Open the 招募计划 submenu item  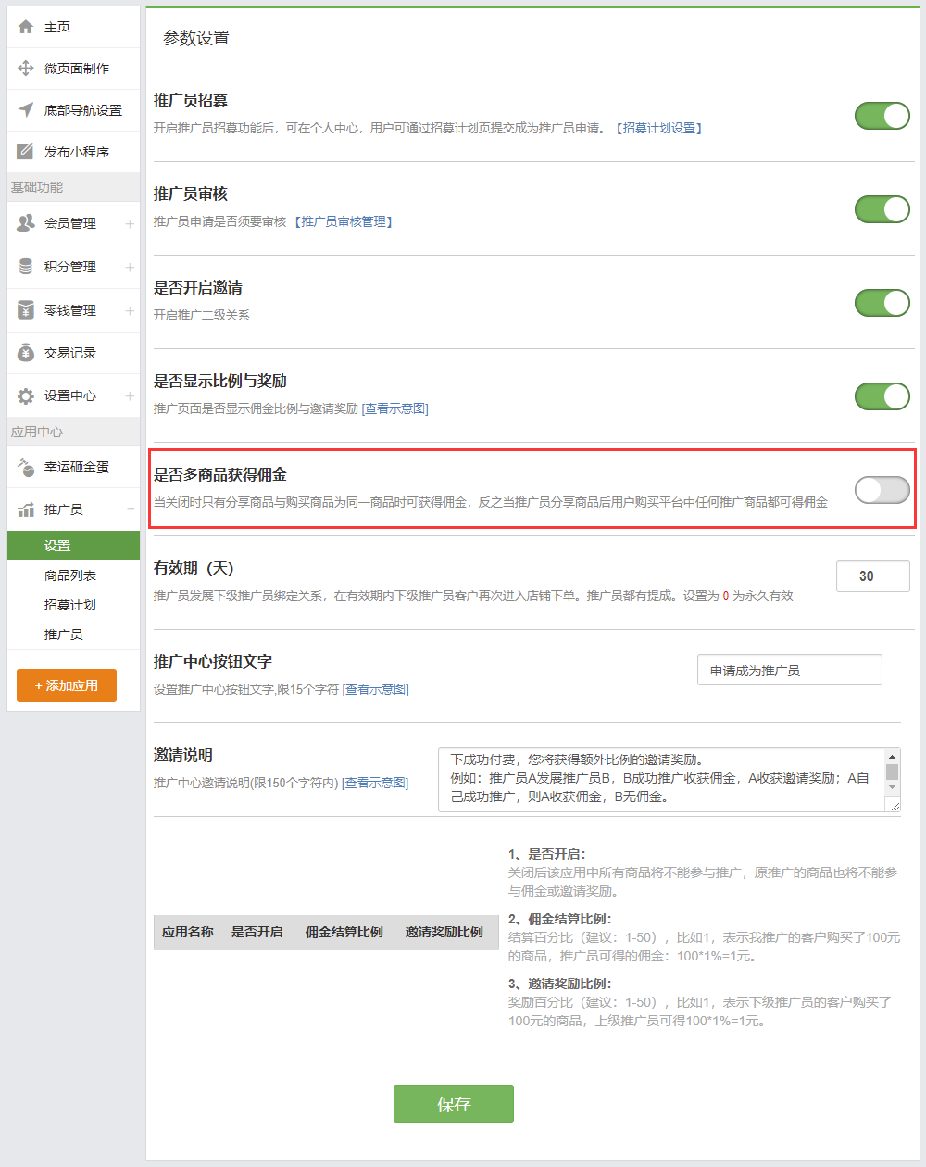coord(70,605)
